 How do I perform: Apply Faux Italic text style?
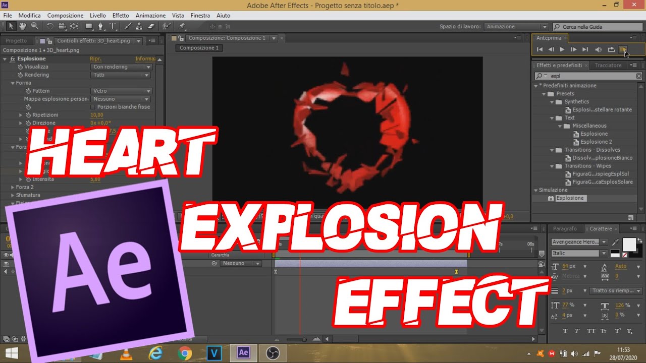(578, 331)
